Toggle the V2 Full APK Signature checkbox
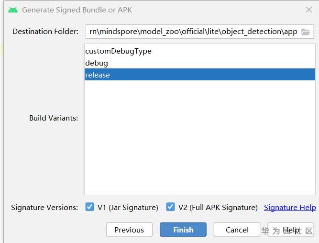Image resolution: width=319 pixels, height=243 pixels. 170,207
